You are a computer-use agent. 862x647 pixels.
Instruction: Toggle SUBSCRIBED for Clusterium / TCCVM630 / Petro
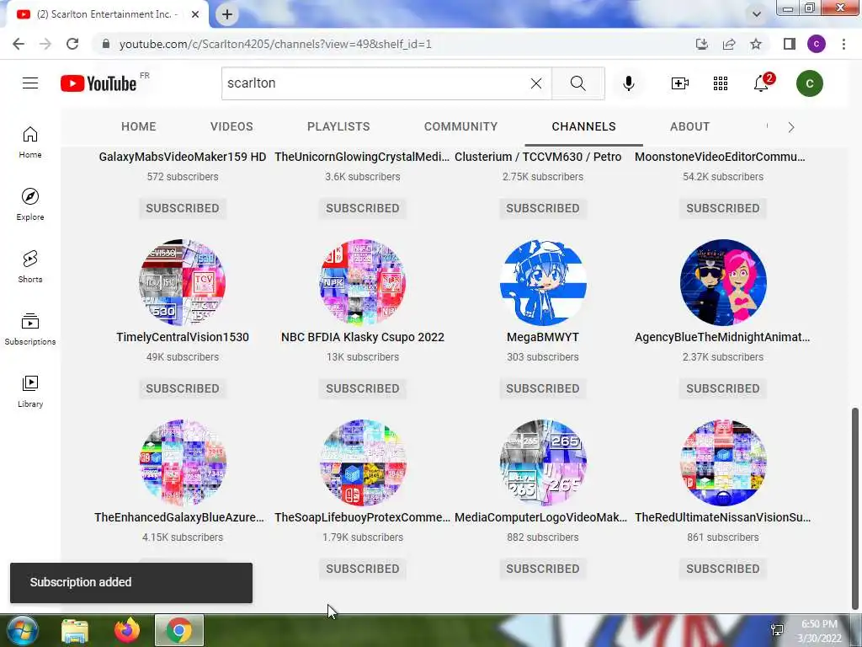point(543,208)
